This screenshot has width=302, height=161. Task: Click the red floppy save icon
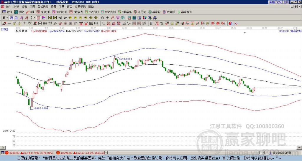[x=145, y=18]
